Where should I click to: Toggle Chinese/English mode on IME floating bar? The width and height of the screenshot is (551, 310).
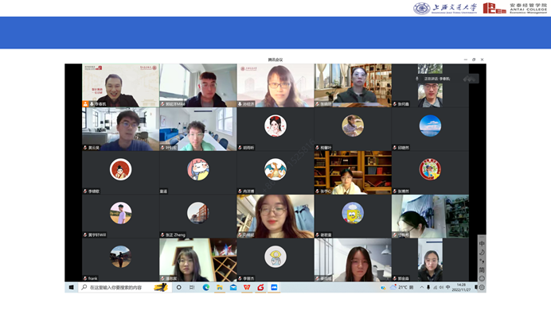click(482, 243)
